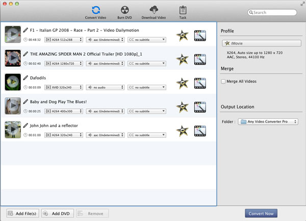Viewport: 306px width, 221px height.
Task: Open the H264 512x288 video track dropdown
Action: point(64,40)
